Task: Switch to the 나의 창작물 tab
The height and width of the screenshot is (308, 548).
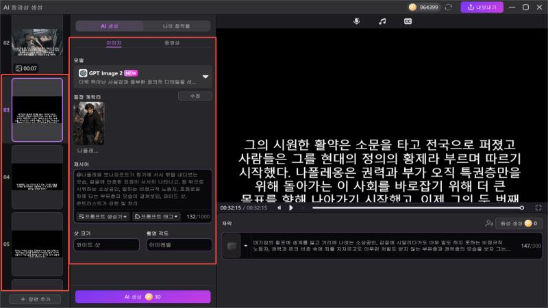Action: [177, 26]
